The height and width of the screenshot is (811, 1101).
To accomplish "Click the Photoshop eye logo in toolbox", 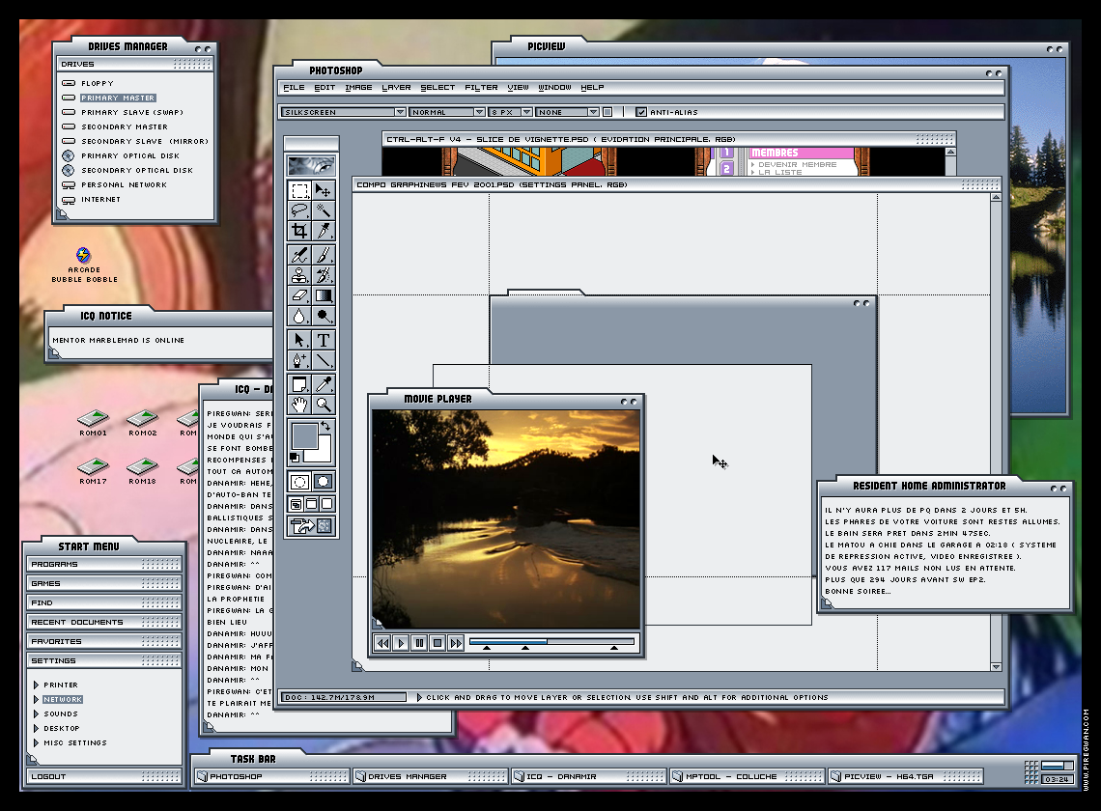I will (311, 166).
